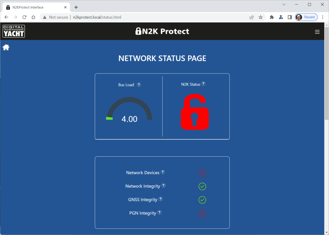This screenshot has width=329, height=235.
Task: Click the home icon below the header
Action: coord(6,48)
